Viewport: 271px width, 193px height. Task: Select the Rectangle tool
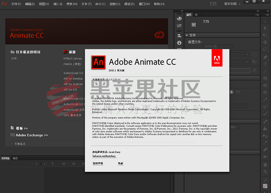coord(265,78)
